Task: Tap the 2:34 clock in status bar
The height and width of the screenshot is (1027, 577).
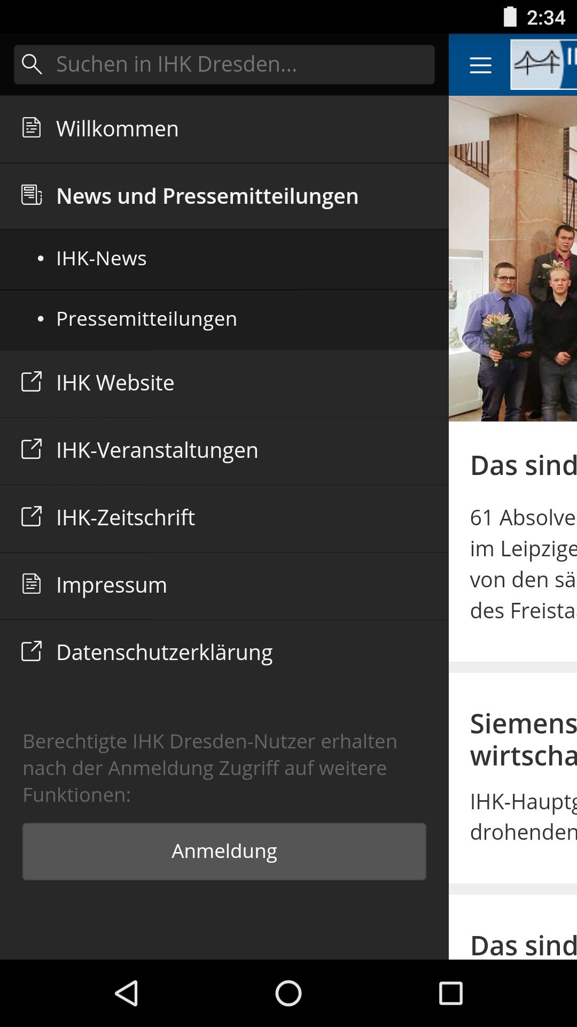Action: [545, 18]
